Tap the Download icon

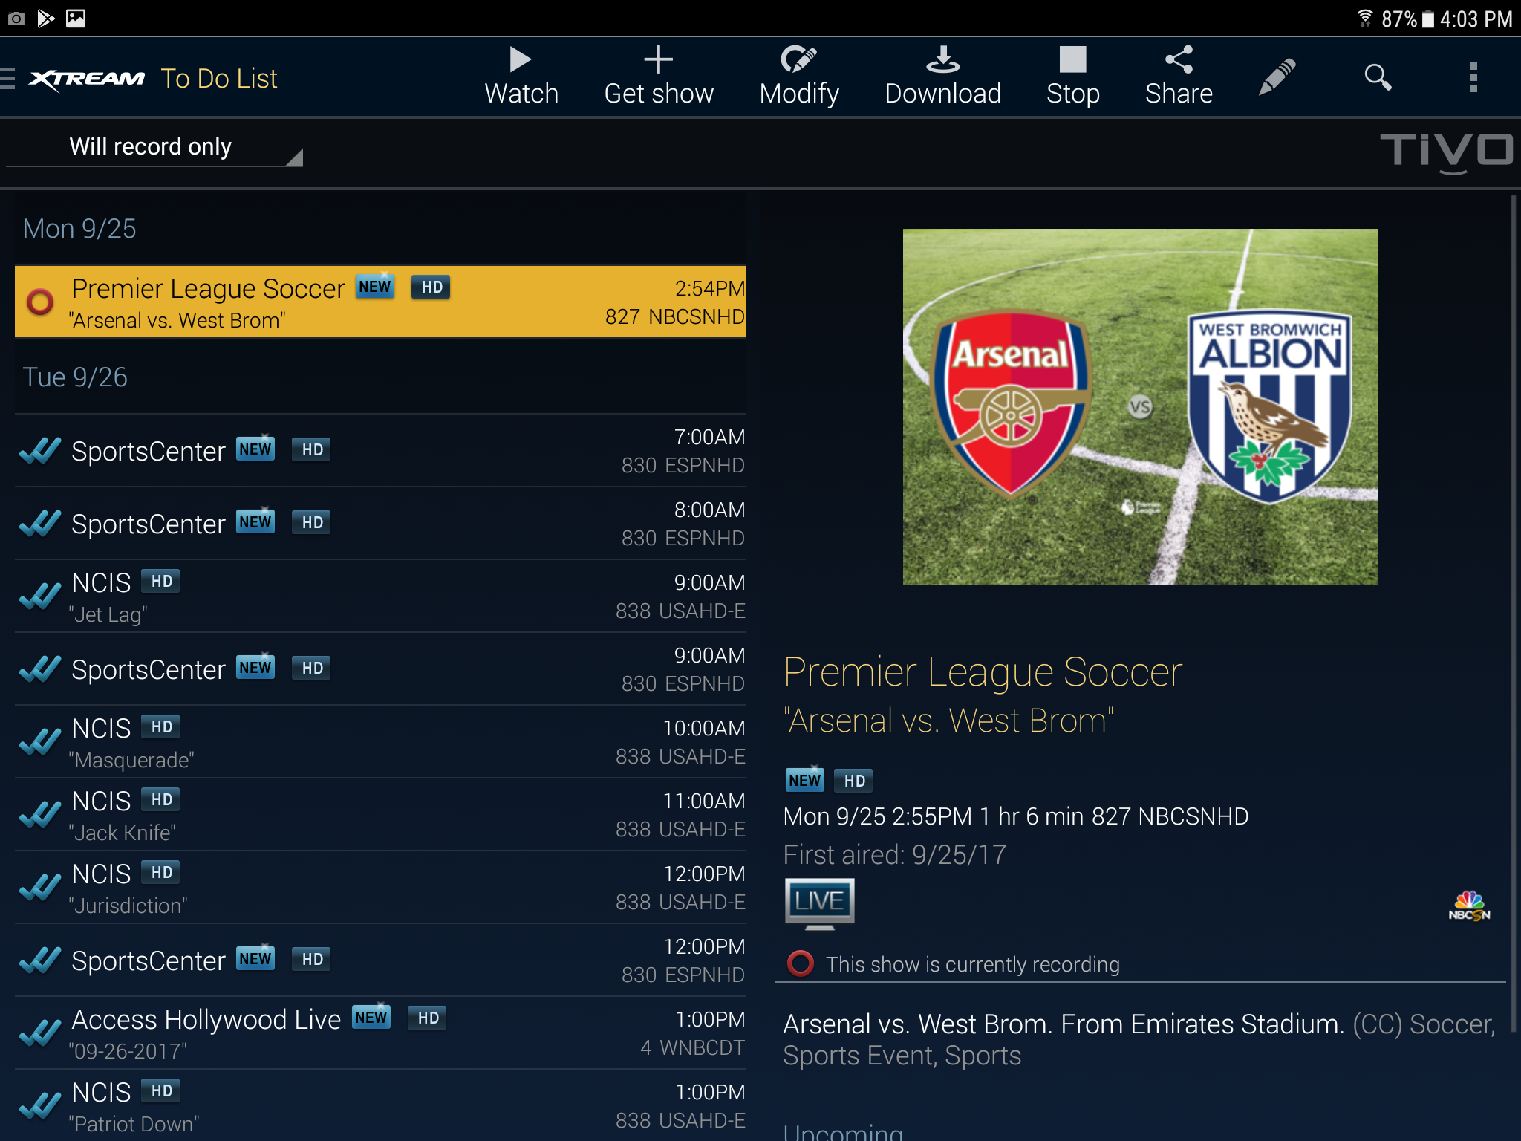(x=942, y=76)
